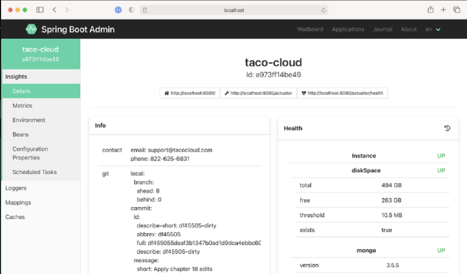This screenshot has width=467, height=274.
Task: Go forward with the Safari forward arrow
Action: click(67, 10)
